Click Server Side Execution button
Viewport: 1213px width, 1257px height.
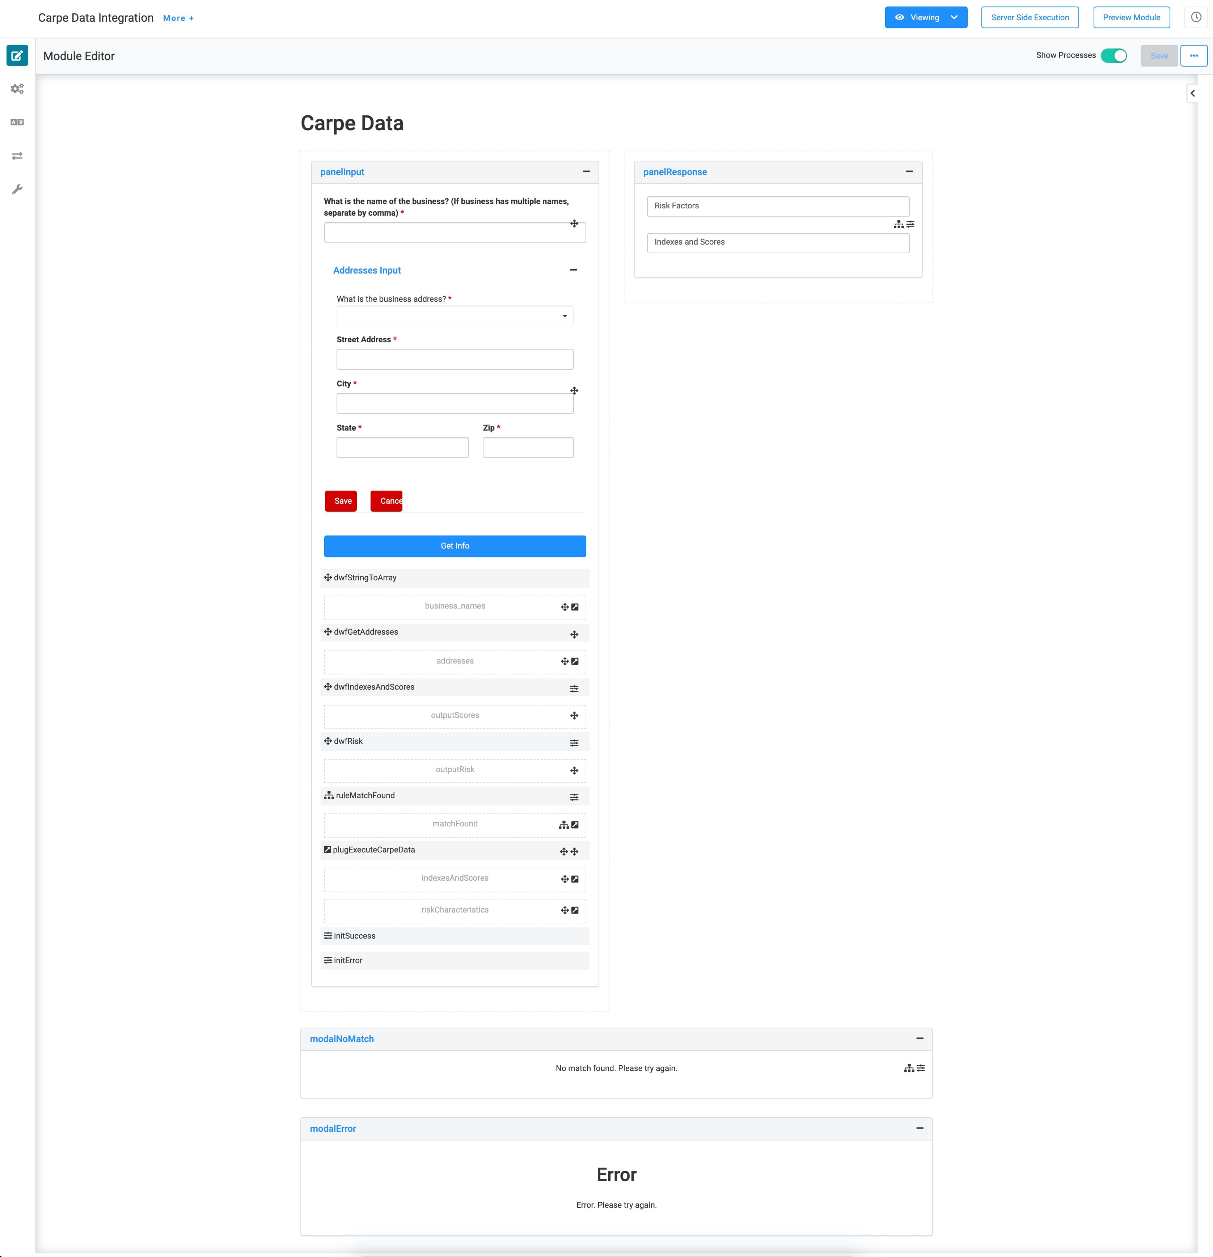[1030, 17]
